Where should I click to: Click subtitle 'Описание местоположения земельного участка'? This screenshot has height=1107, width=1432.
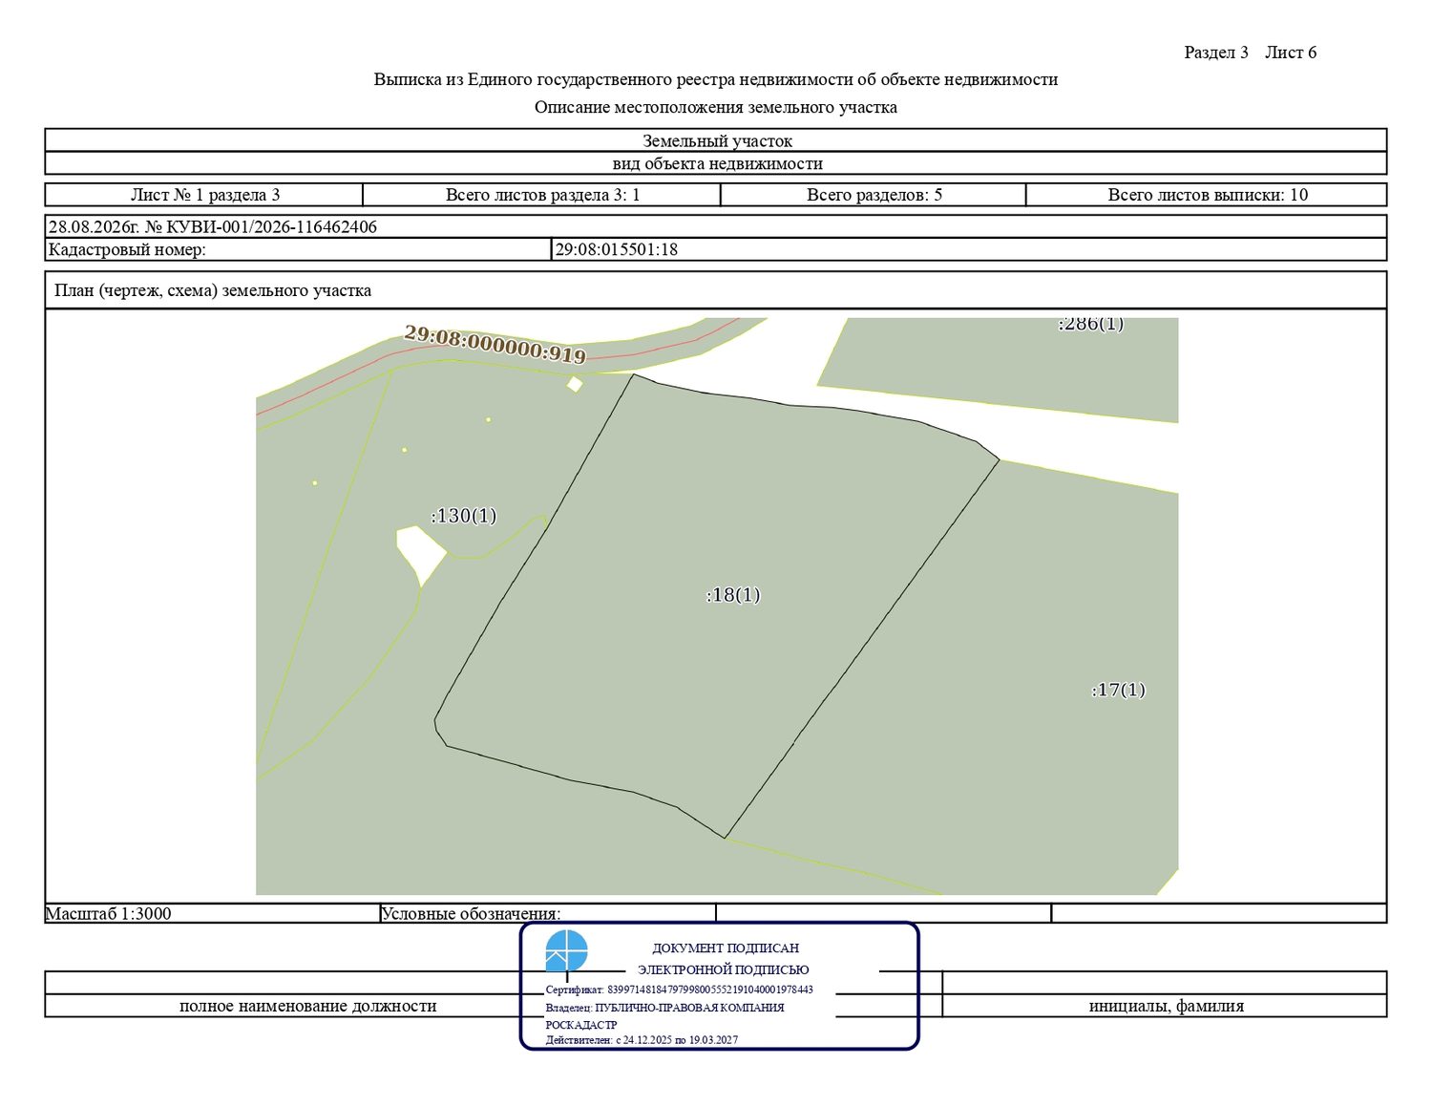(x=716, y=107)
